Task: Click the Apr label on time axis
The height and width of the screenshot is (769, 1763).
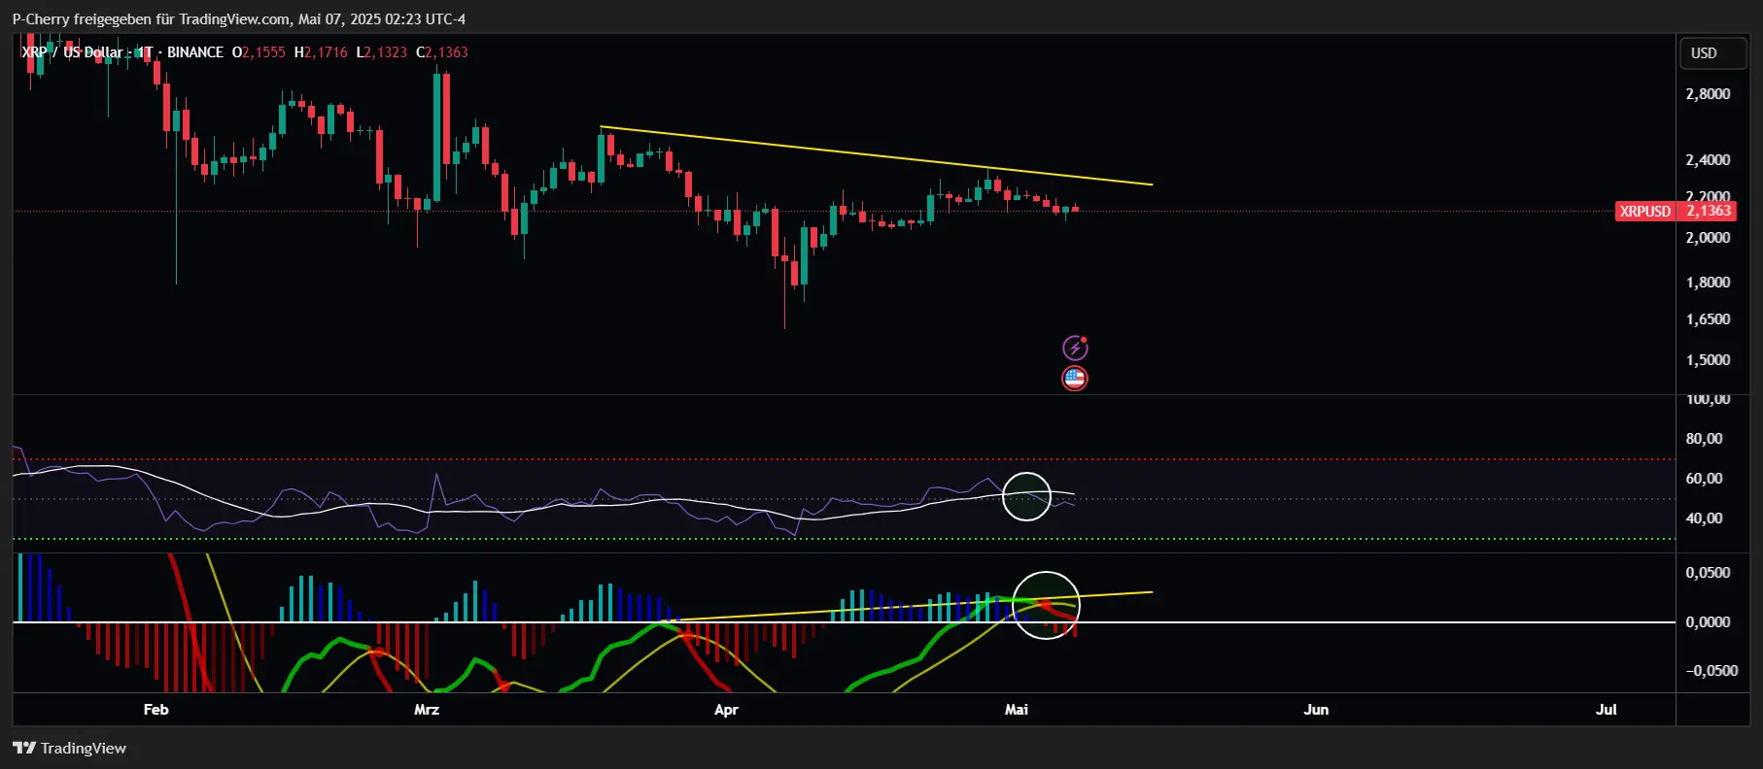Action: click(x=726, y=710)
